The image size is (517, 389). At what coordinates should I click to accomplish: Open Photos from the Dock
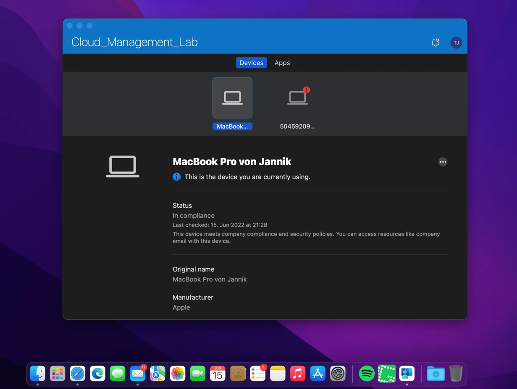click(x=178, y=373)
